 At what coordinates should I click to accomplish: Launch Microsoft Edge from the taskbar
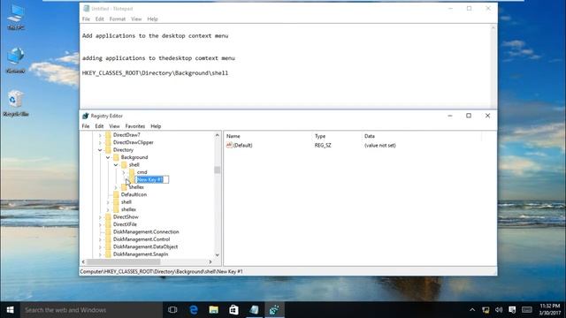pos(194,310)
